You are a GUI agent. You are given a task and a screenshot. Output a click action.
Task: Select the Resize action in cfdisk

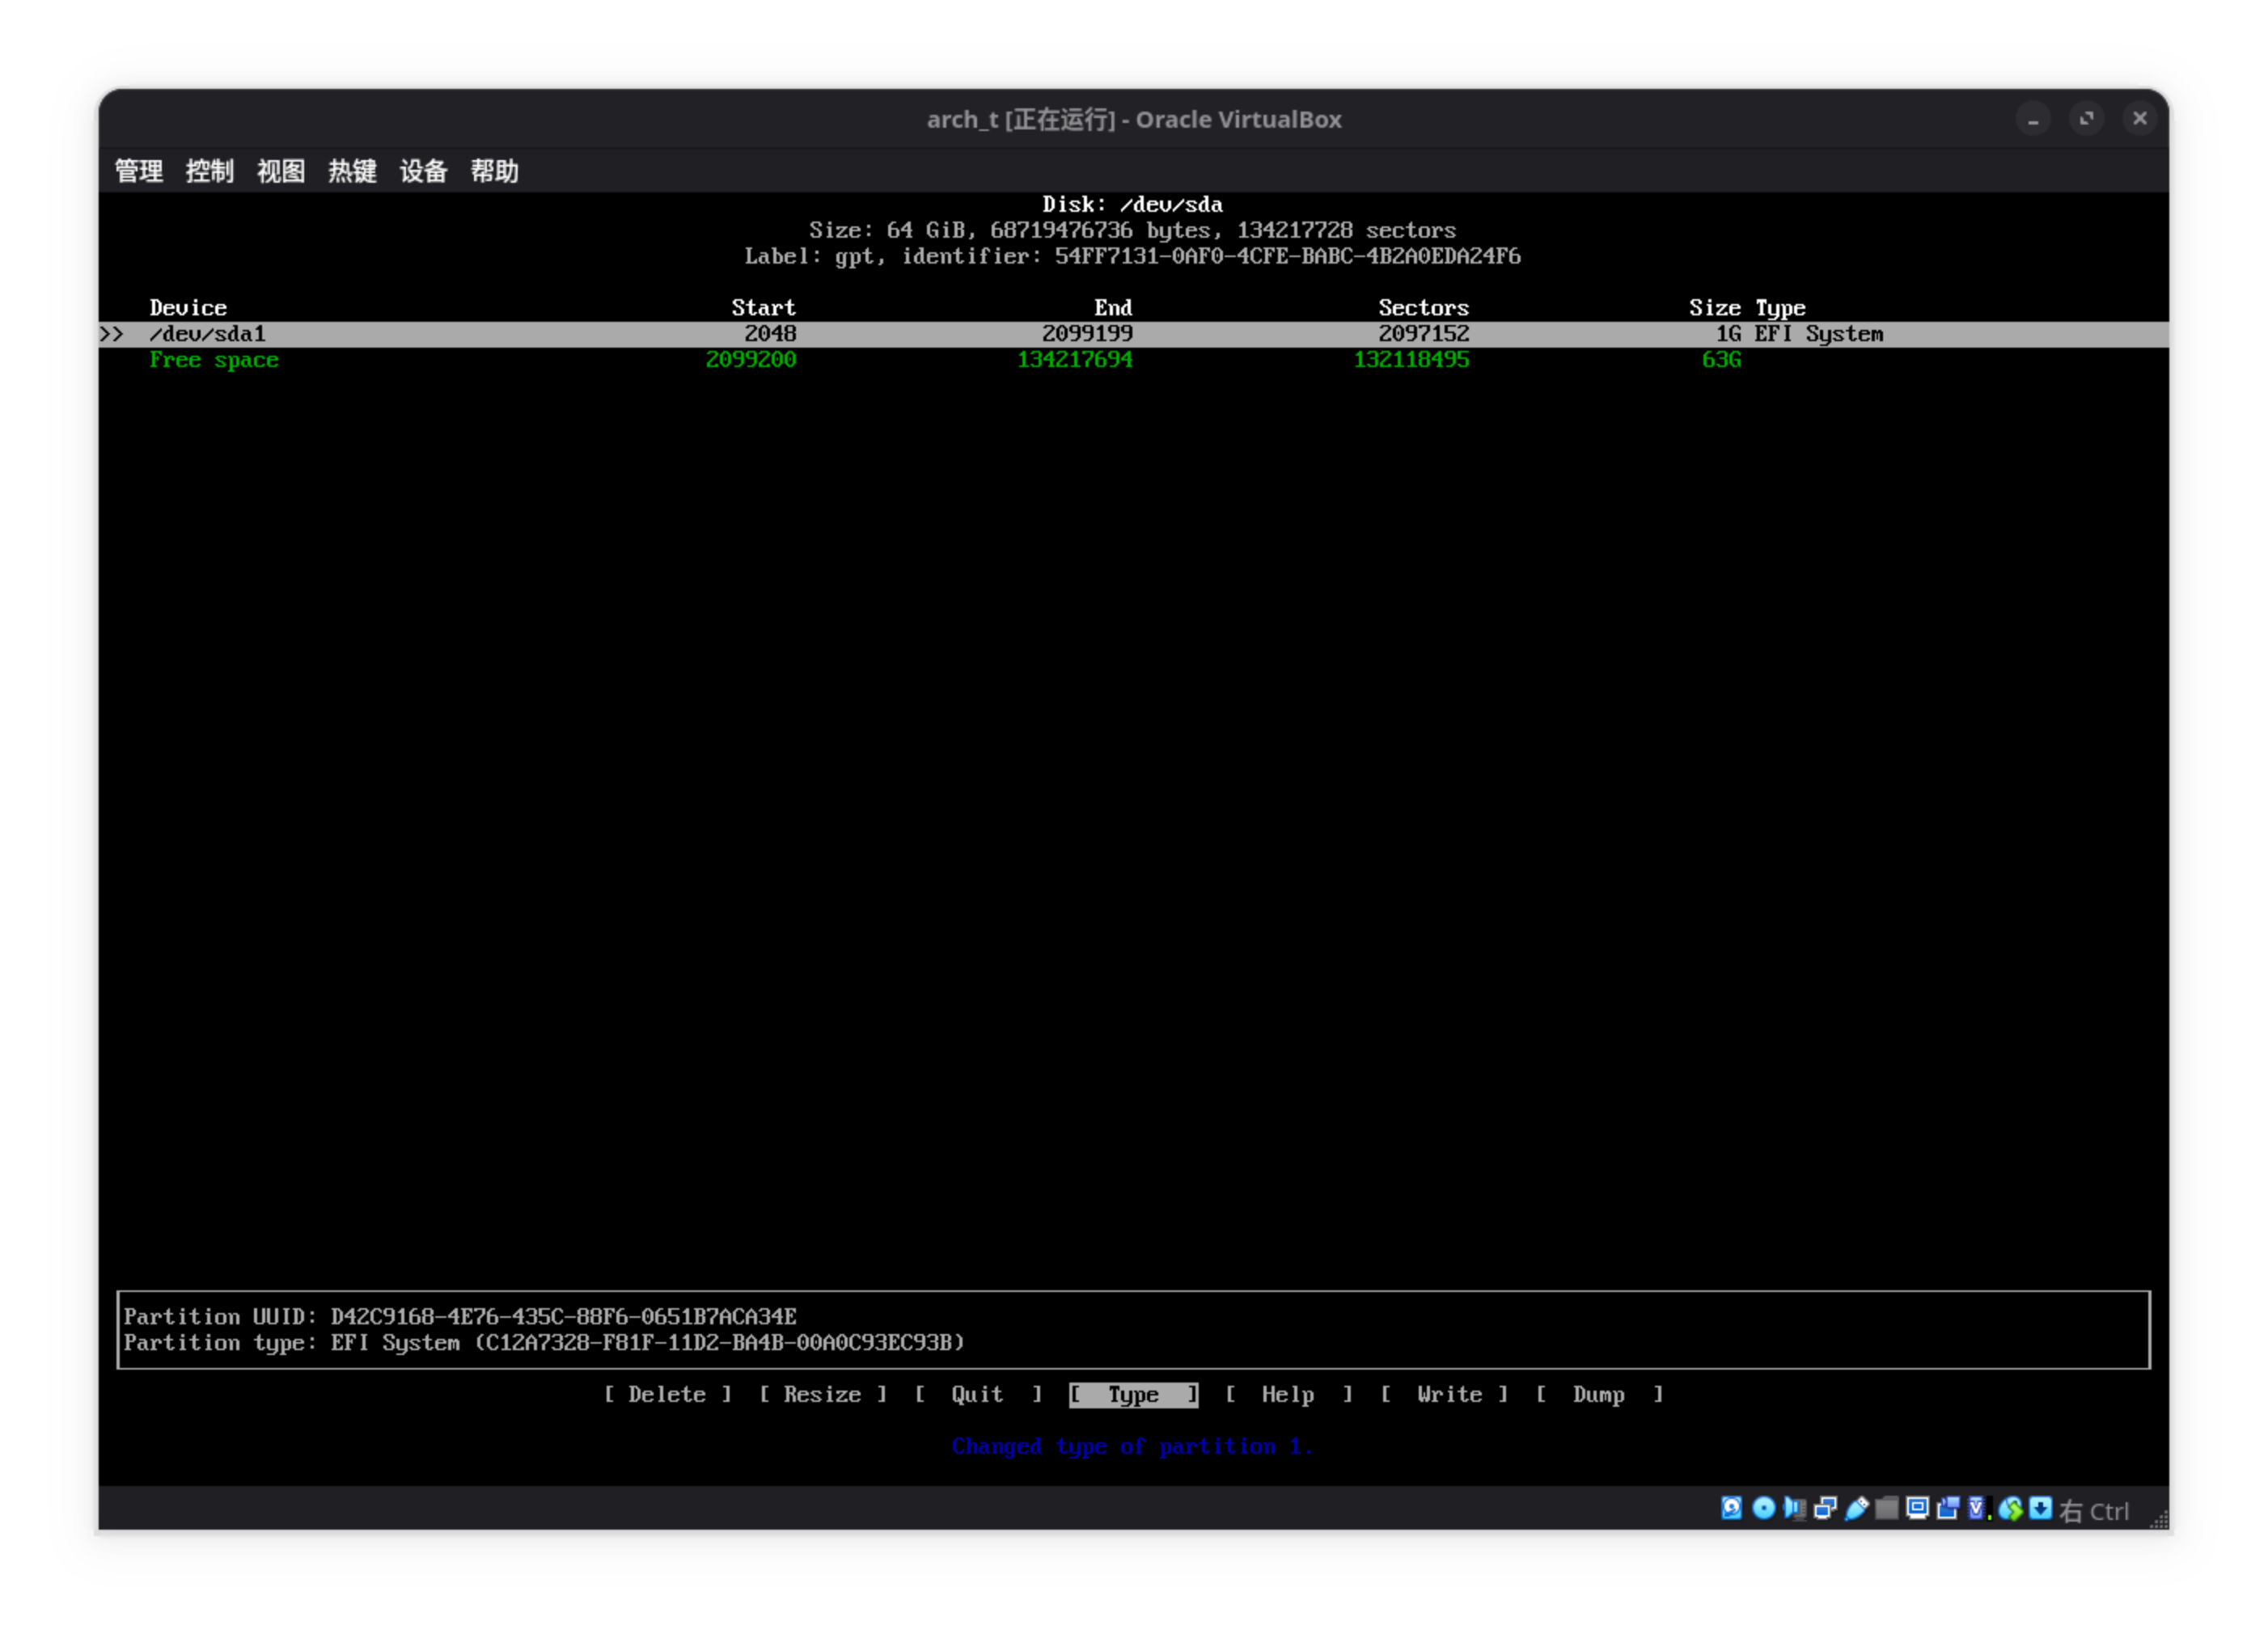click(x=822, y=1394)
